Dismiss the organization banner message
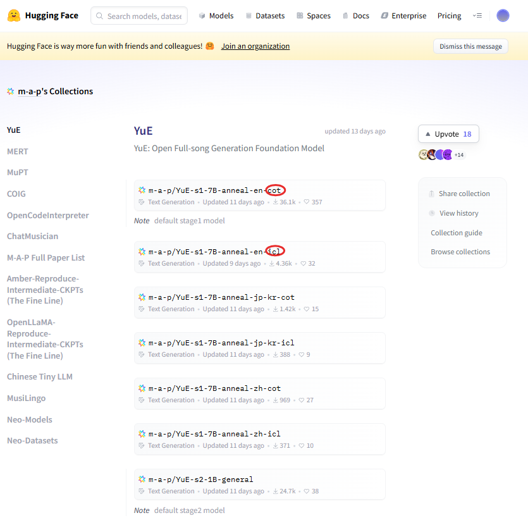The width and height of the screenshot is (528, 525). coord(470,46)
